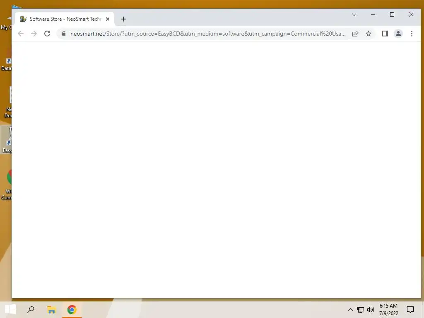Image resolution: width=424 pixels, height=318 pixels.
Task: Bookmark this tab with the star
Action: tap(369, 34)
